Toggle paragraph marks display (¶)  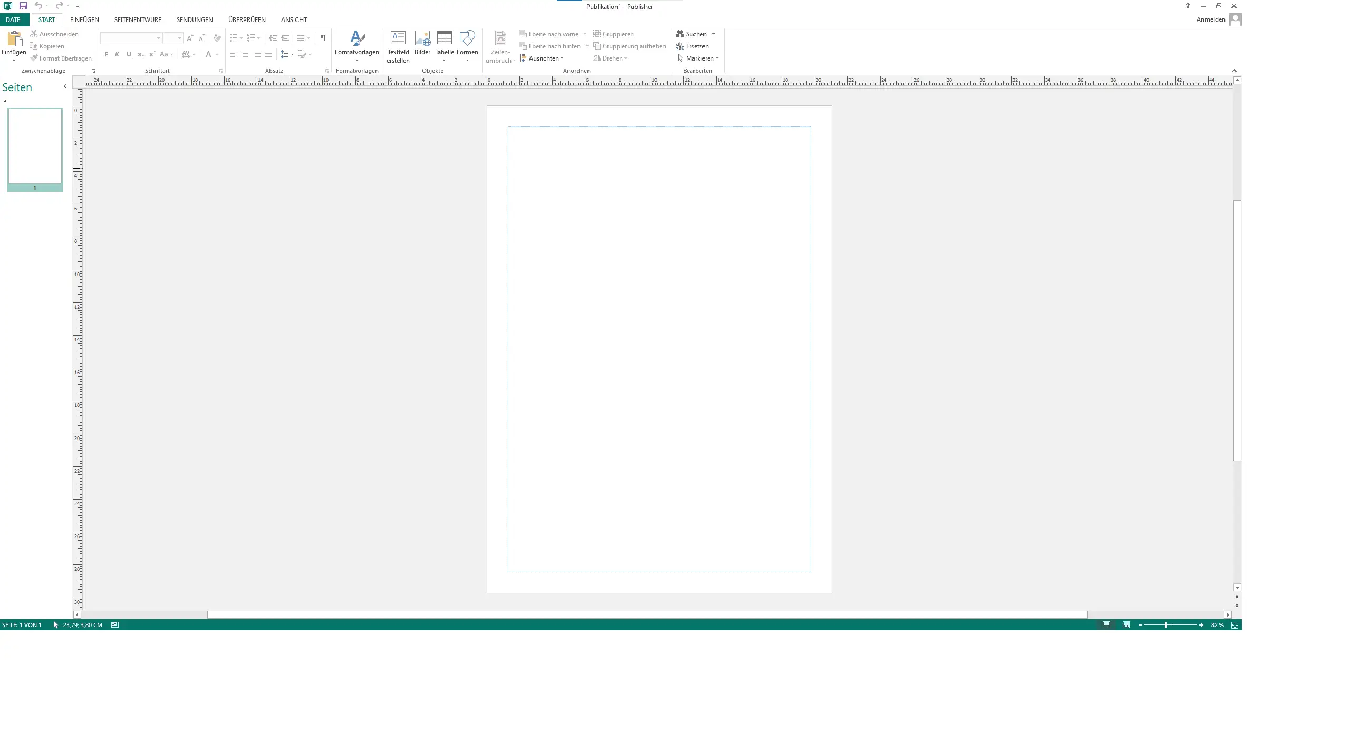point(323,38)
